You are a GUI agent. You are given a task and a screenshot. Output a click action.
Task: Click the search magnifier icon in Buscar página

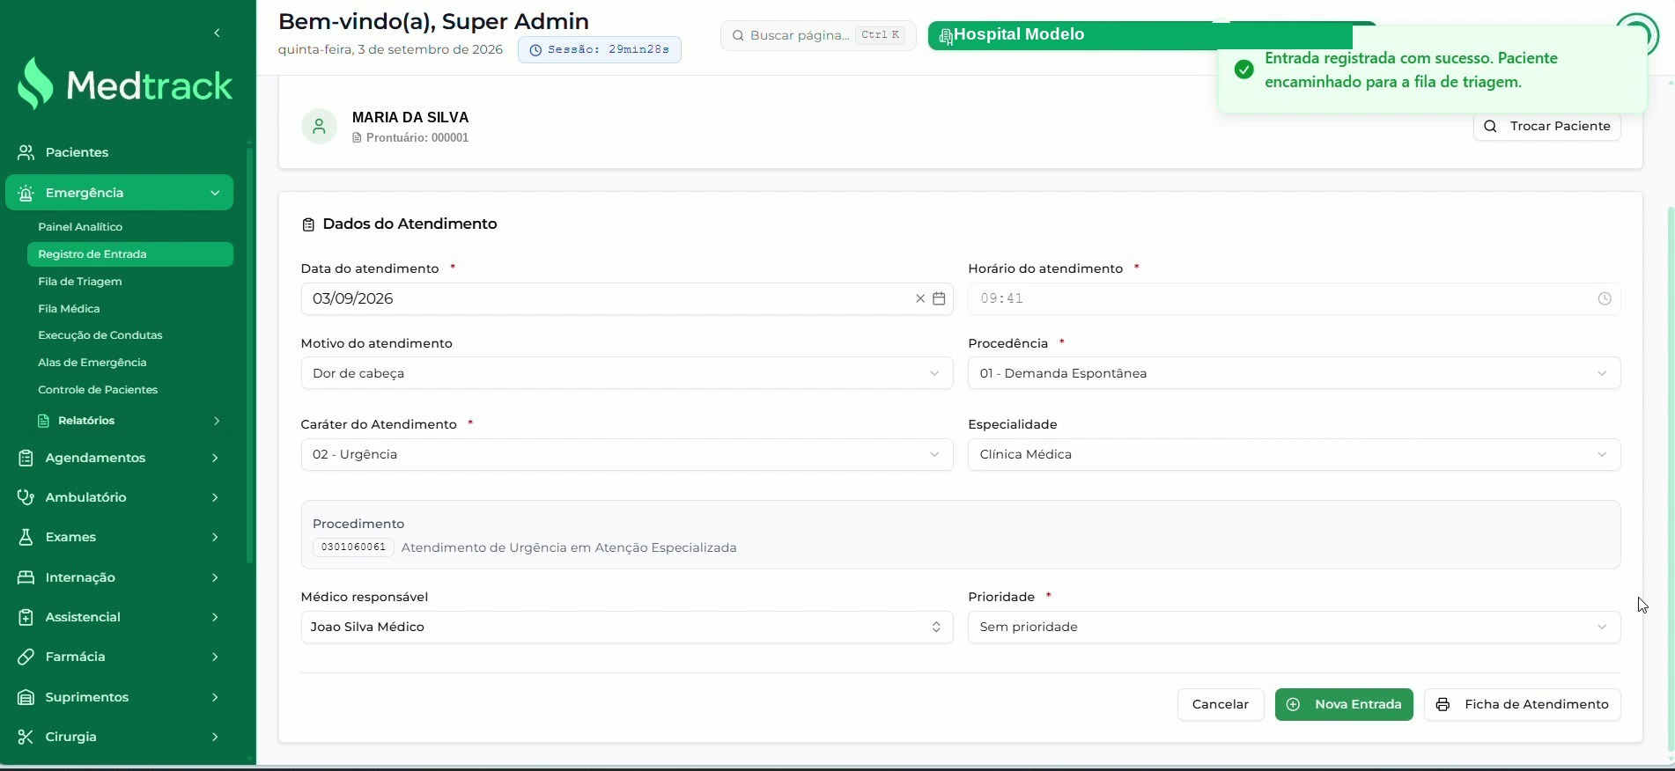pyautogui.click(x=738, y=36)
